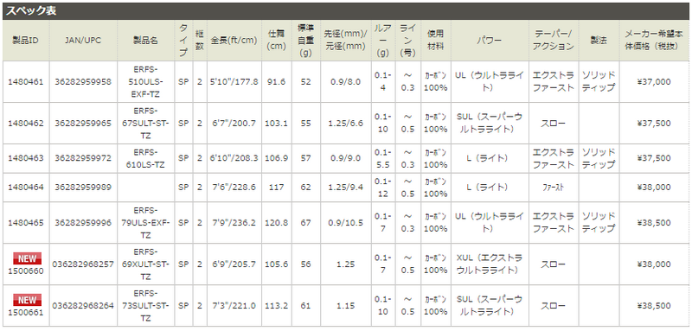Click the 全長(ft/cm) column header
This screenshot has width=692, height=331.
[234, 41]
